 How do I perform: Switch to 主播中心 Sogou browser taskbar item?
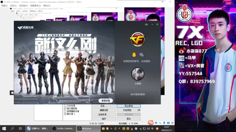pyautogui.click(x=37, y=128)
